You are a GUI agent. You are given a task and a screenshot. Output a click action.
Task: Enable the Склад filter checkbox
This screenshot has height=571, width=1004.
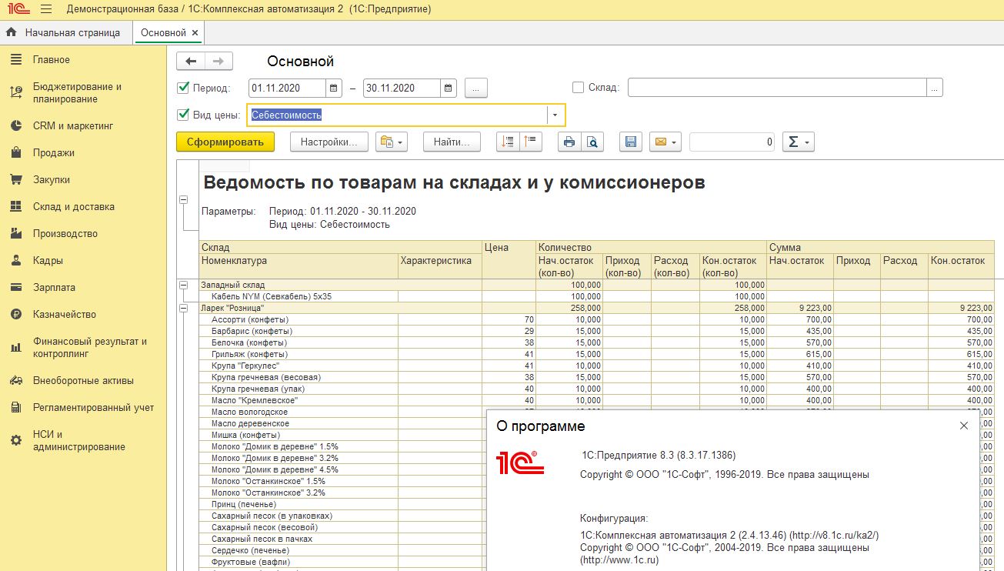pyautogui.click(x=579, y=88)
